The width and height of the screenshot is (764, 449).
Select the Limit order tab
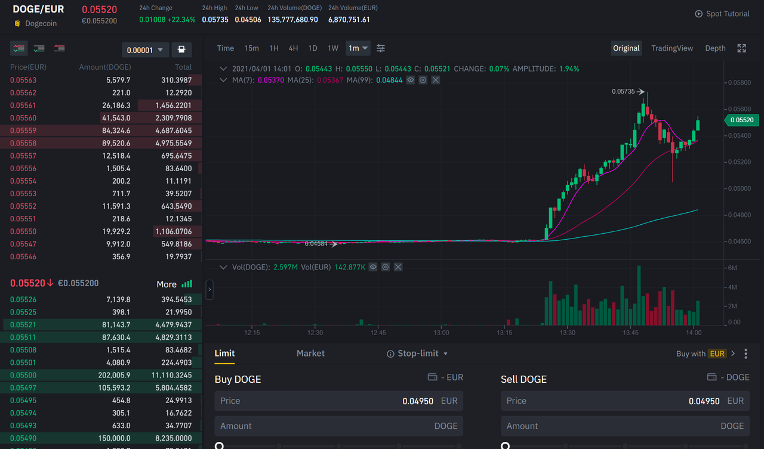point(224,354)
